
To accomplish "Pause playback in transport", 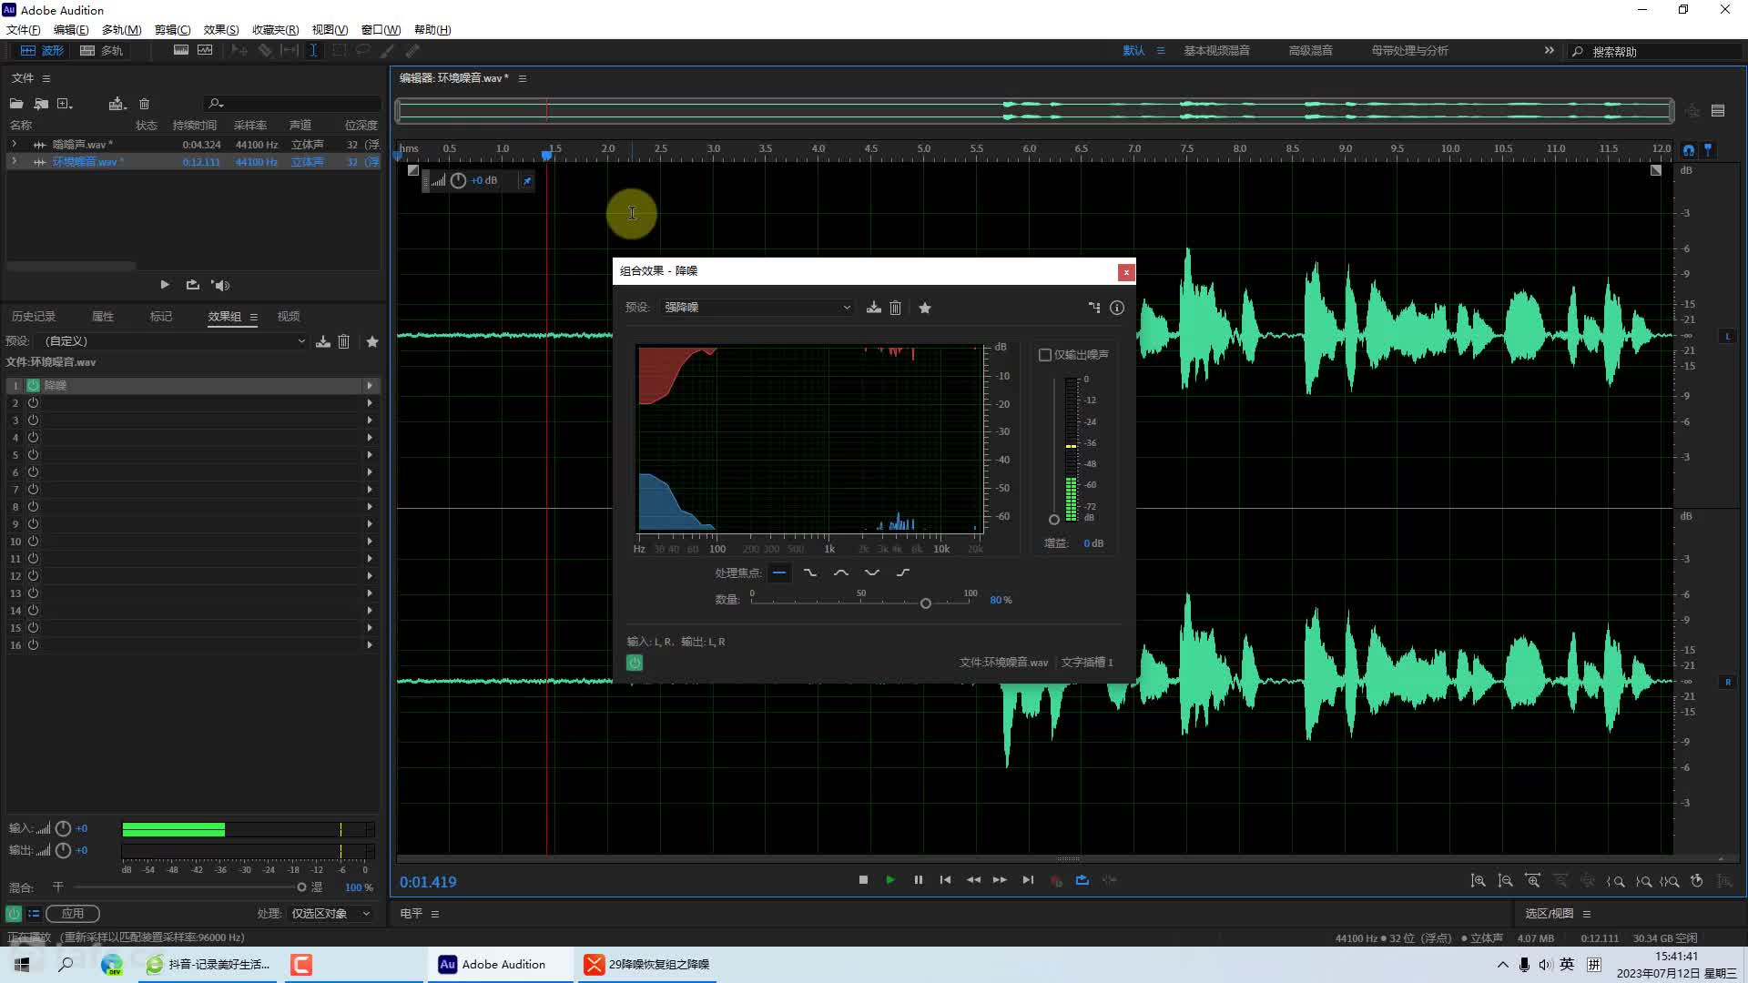I will [x=918, y=880].
